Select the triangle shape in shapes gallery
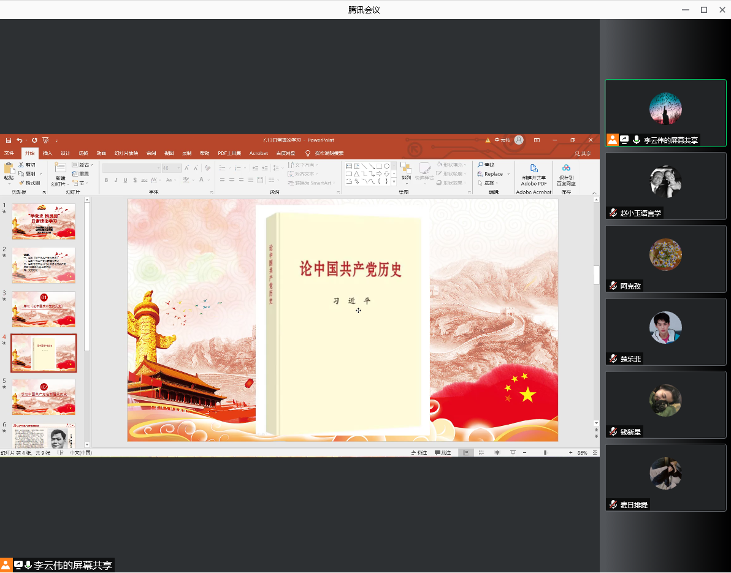Screen dimensions: 731x573 (x=357, y=173)
